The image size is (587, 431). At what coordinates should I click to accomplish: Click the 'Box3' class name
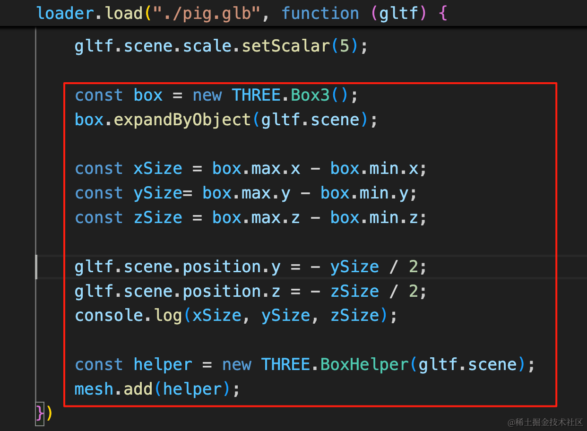tap(310, 95)
